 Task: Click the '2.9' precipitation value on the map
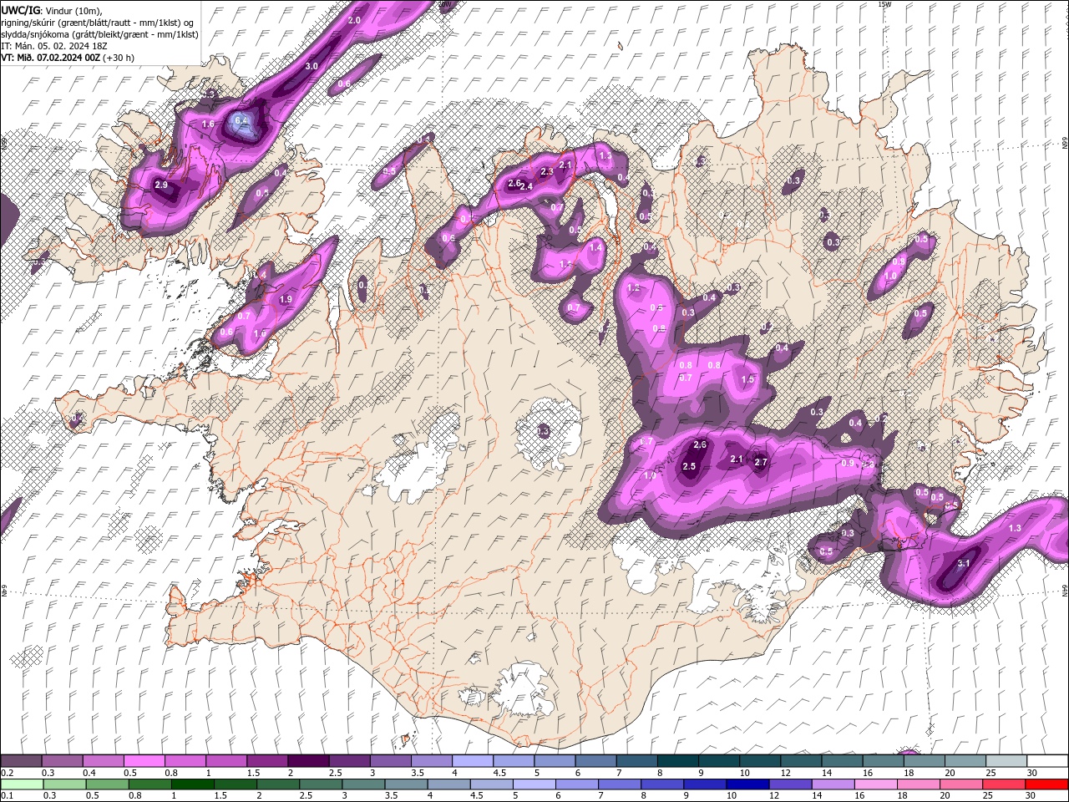click(x=161, y=185)
